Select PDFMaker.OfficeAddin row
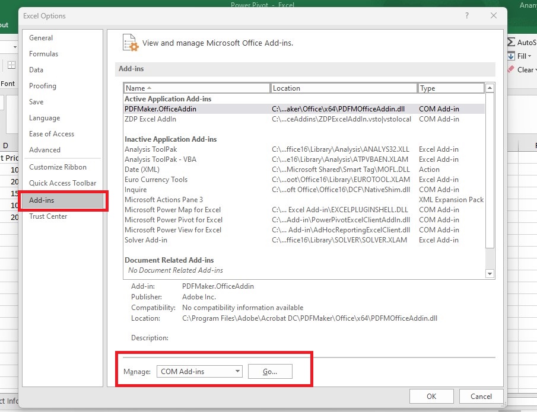The image size is (537, 412). [x=304, y=109]
